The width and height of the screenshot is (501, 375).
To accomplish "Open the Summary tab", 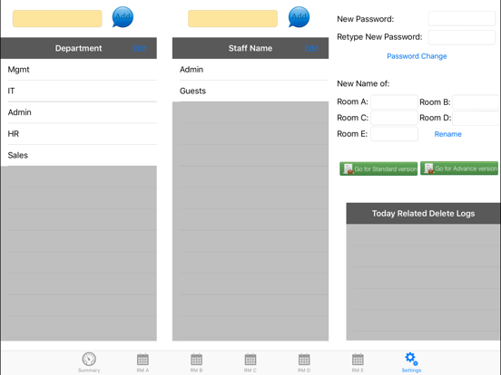I will [89, 362].
